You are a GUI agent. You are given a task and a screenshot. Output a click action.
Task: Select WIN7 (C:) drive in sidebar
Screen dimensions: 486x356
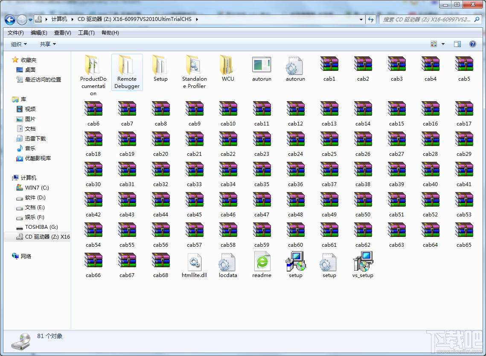(x=37, y=188)
